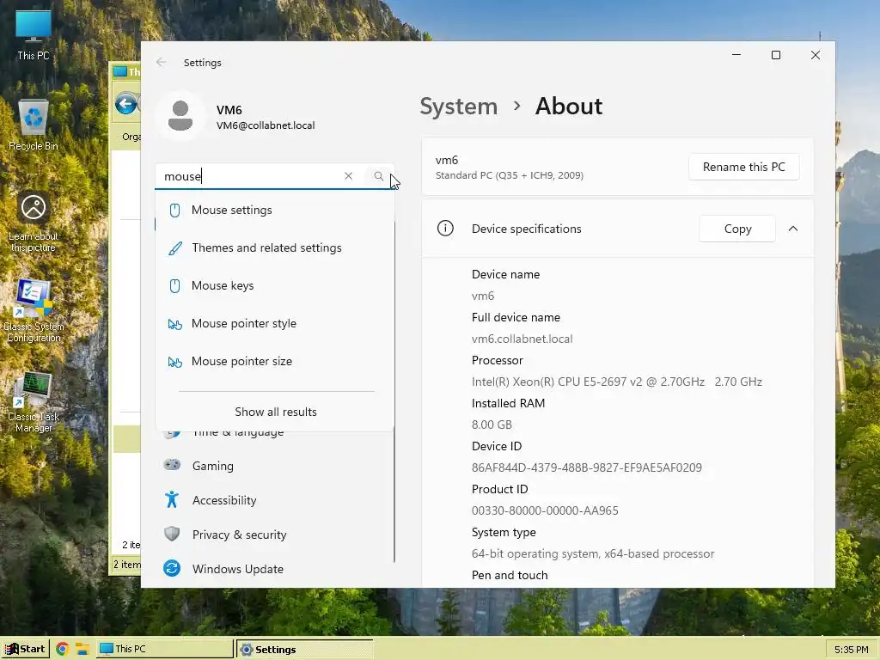The height and width of the screenshot is (660, 880).
Task: Choose Mouse pointer style result
Action: point(274,323)
